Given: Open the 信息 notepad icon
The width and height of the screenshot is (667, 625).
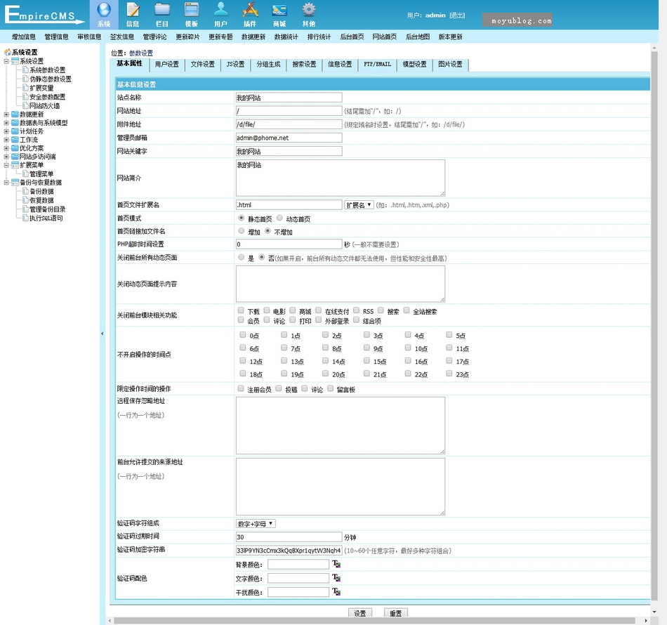Looking at the screenshot, I should (133, 10).
